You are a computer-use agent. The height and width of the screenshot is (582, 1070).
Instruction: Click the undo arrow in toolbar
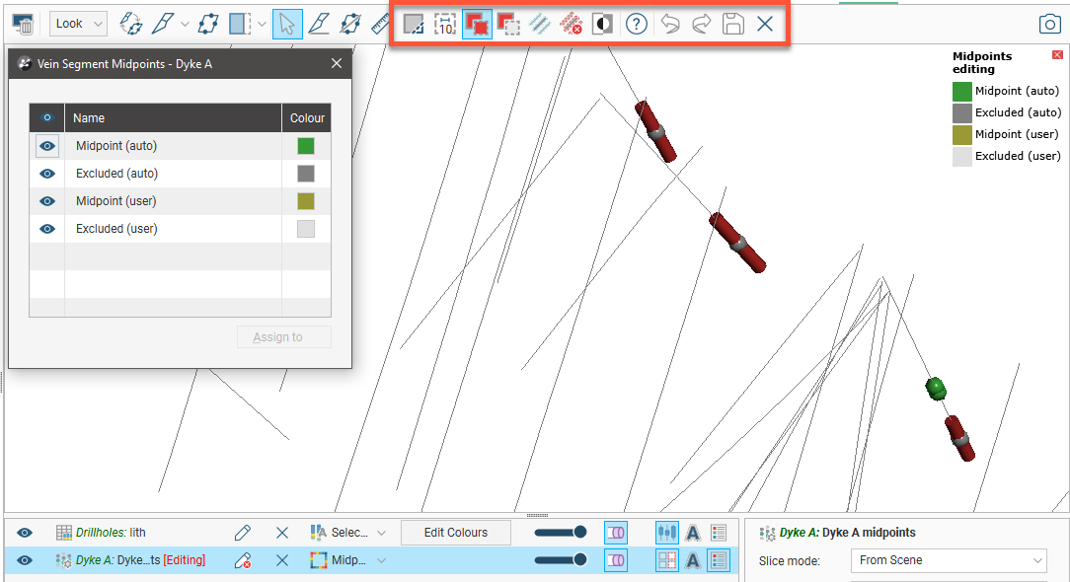(x=670, y=24)
